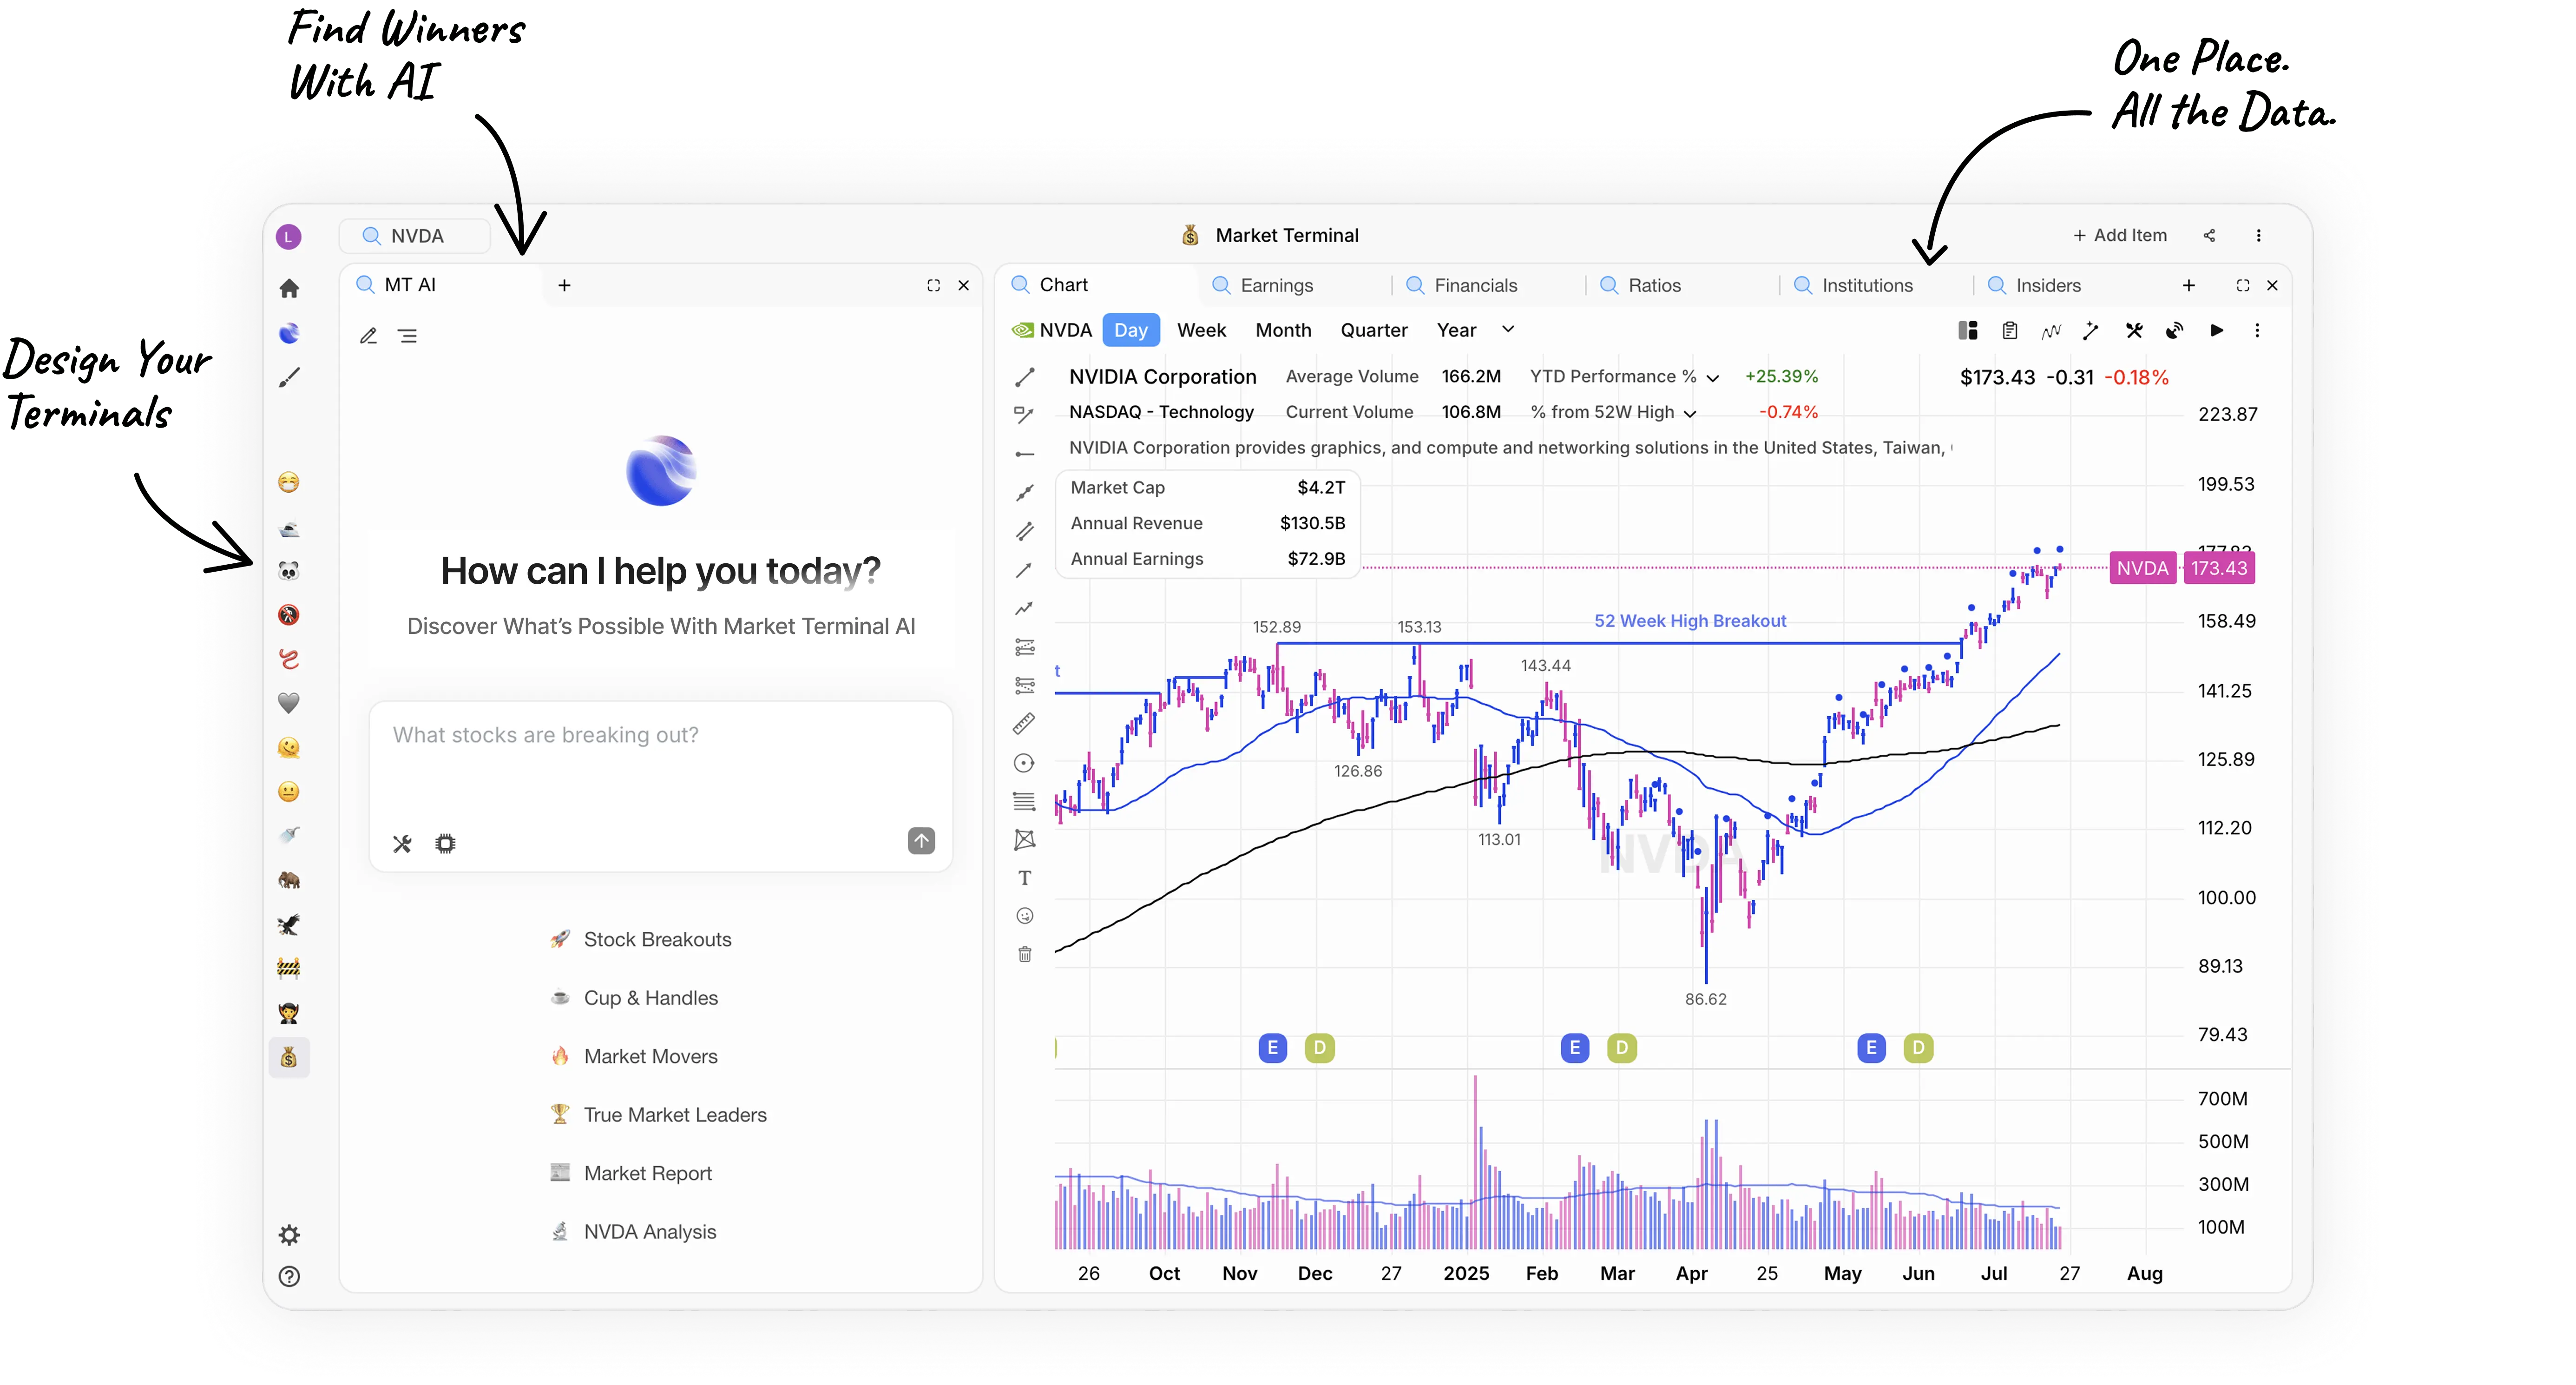2576x1385 pixels.
Task: Switch to the Institutions tab
Action: click(x=1867, y=285)
